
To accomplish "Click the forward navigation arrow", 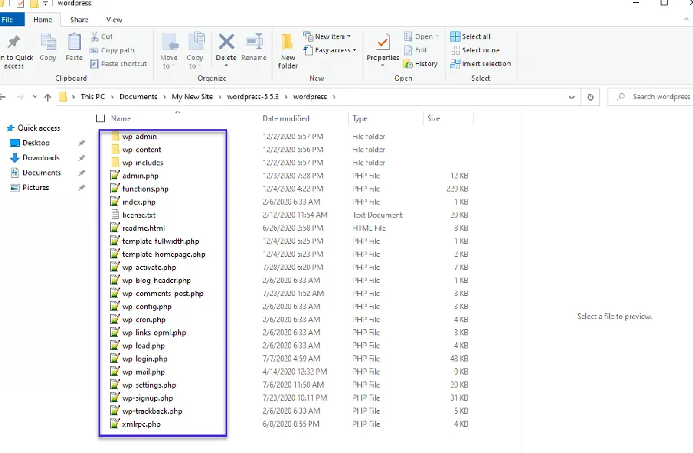I will click(20, 97).
